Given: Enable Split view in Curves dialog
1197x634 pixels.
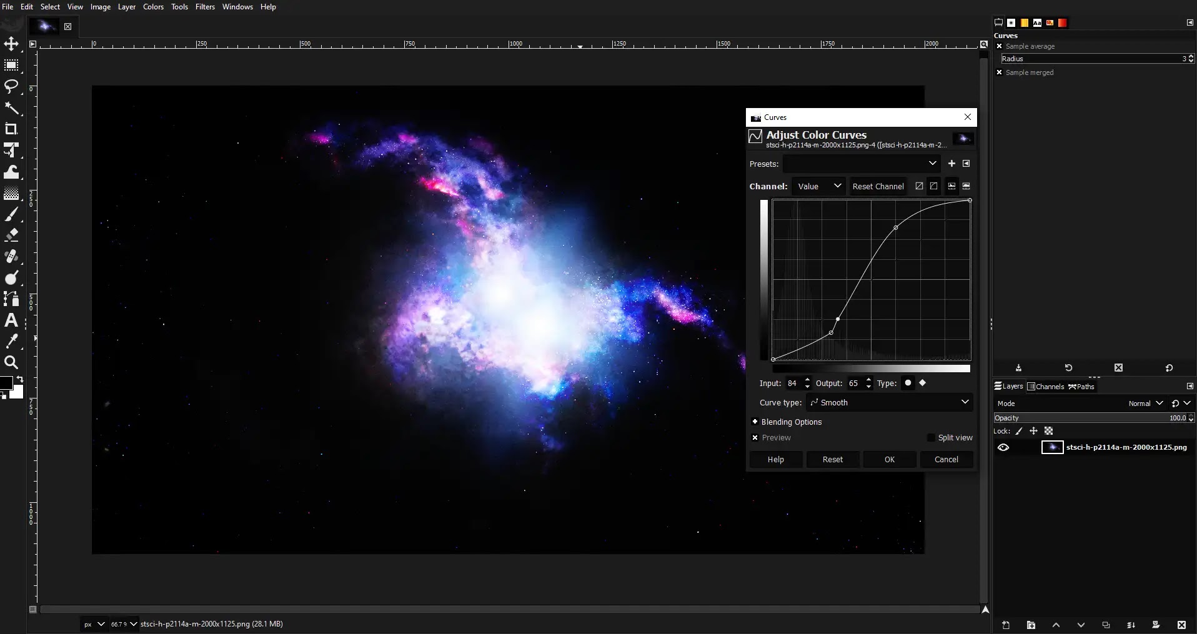Looking at the screenshot, I should (x=931, y=438).
